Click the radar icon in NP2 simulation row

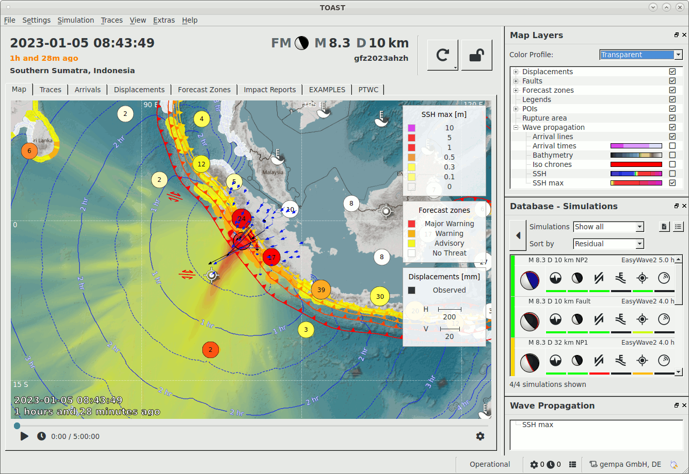(664, 279)
